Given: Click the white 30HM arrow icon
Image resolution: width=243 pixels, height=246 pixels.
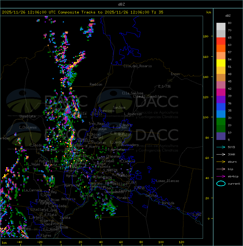Looking at the screenshot, I should click(221, 154).
